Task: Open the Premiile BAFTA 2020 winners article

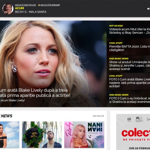Action: 129,48
